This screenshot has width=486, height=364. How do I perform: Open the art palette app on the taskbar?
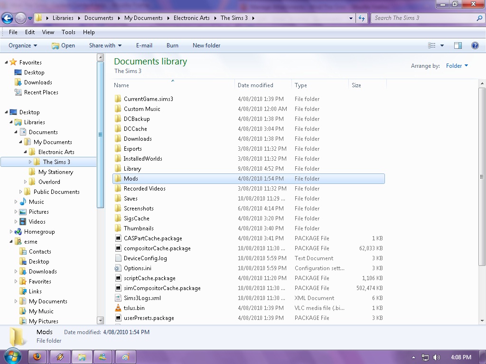coord(125,357)
